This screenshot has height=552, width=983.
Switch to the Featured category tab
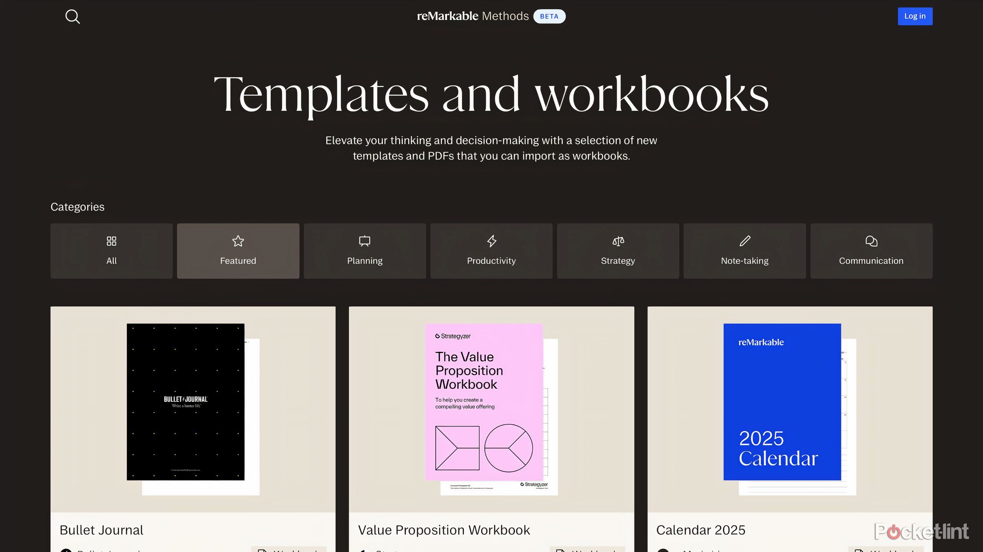tap(238, 251)
